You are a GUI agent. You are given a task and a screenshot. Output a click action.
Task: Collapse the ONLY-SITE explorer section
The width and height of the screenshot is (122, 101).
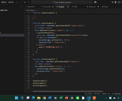coord(4,10)
